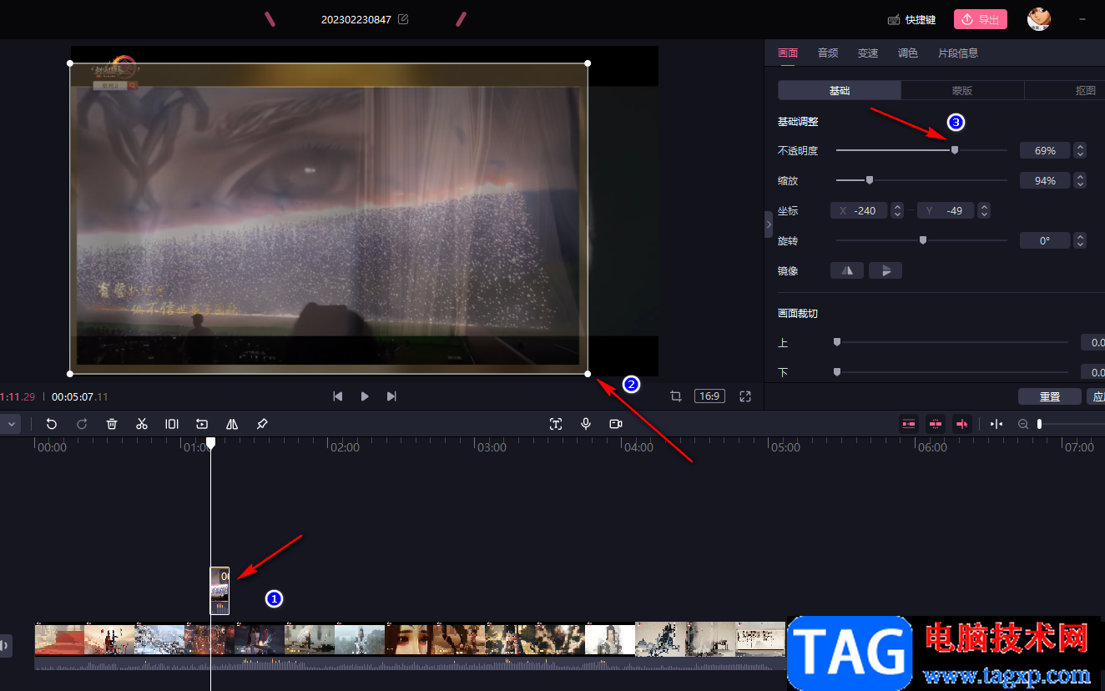Adjust the X coordinate stepper arrows

(x=897, y=211)
